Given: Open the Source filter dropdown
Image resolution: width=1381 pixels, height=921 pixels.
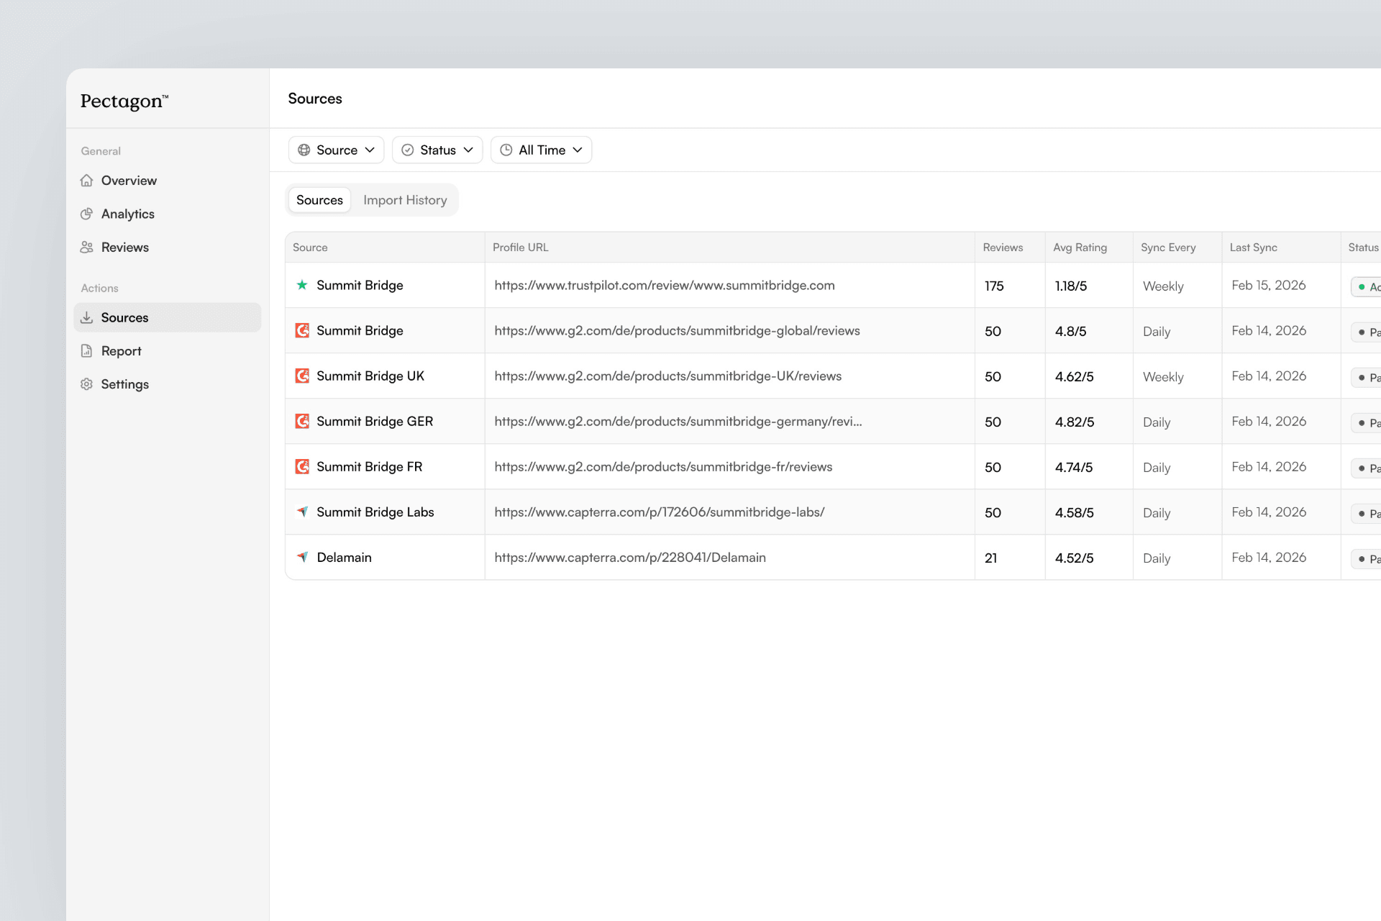Looking at the screenshot, I should click(336, 150).
